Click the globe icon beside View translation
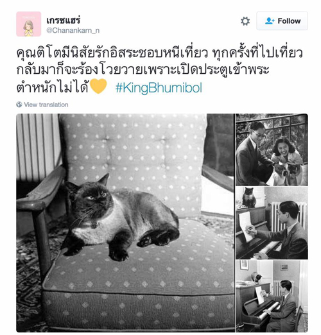The image size is (321, 335). tap(19, 105)
